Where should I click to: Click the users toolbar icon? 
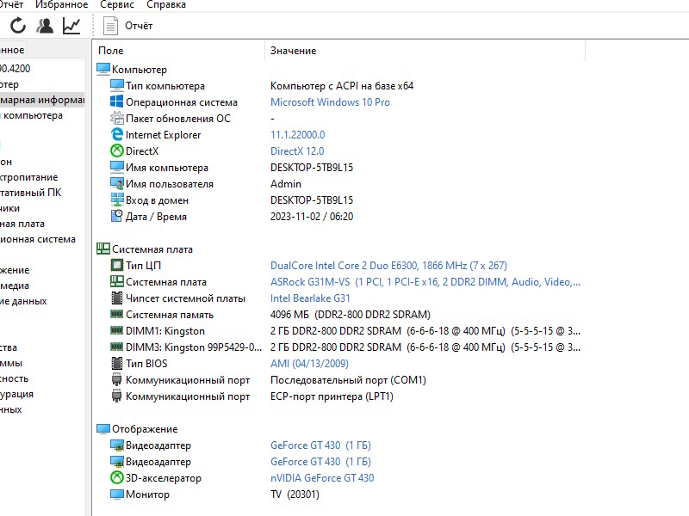point(45,26)
